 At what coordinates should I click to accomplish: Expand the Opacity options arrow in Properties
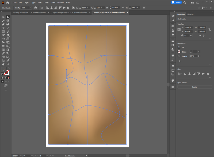click(x=198, y=56)
